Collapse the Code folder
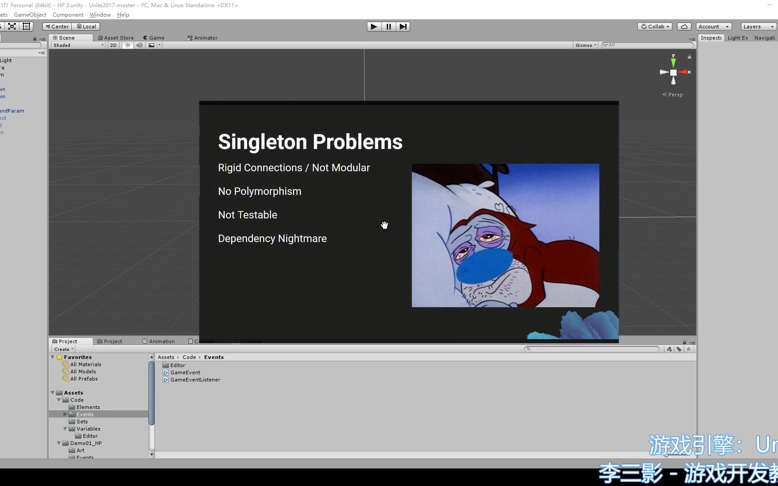 click(59, 400)
